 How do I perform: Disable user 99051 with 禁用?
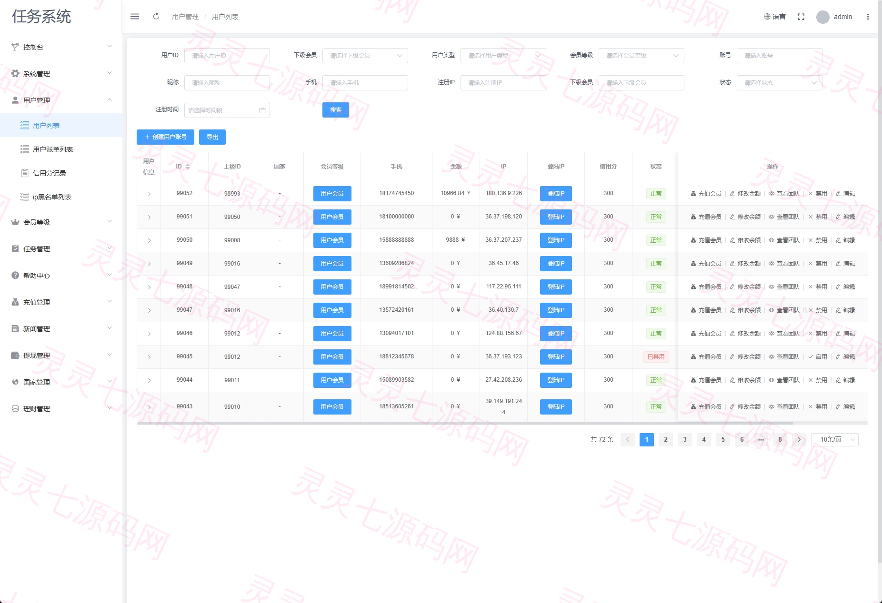tap(818, 217)
